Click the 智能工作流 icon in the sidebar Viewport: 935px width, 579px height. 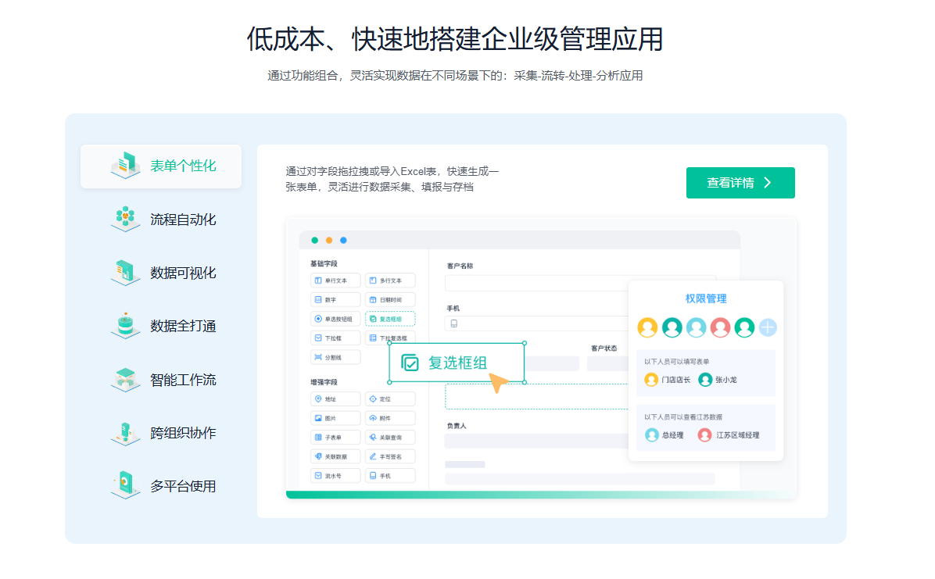coord(125,380)
